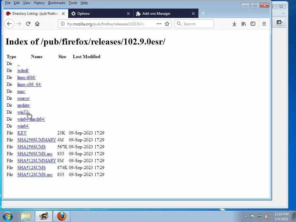The image size is (296, 222).
Task: Open the update/ directory
Action: 24,105
